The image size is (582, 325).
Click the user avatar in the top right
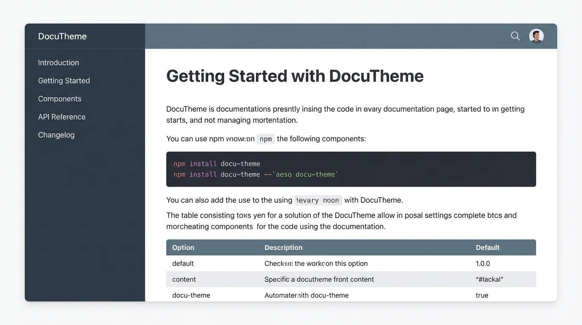coord(536,36)
